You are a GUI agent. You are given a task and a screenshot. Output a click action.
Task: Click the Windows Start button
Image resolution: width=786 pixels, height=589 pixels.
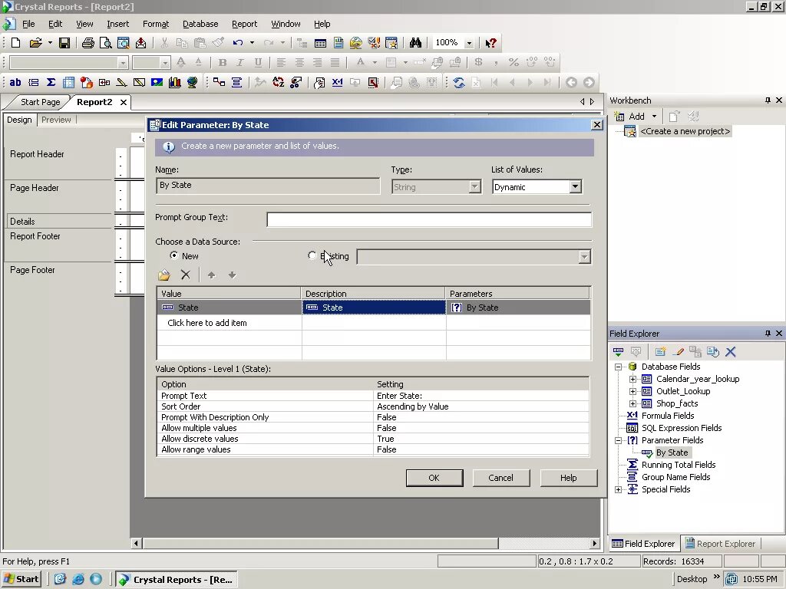[x=21, y=579]
